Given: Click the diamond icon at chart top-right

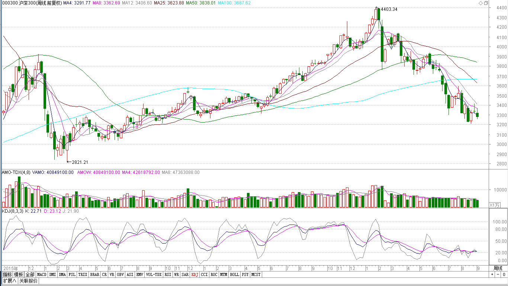Looking at the screenshot, I should (x=480, y=3).
